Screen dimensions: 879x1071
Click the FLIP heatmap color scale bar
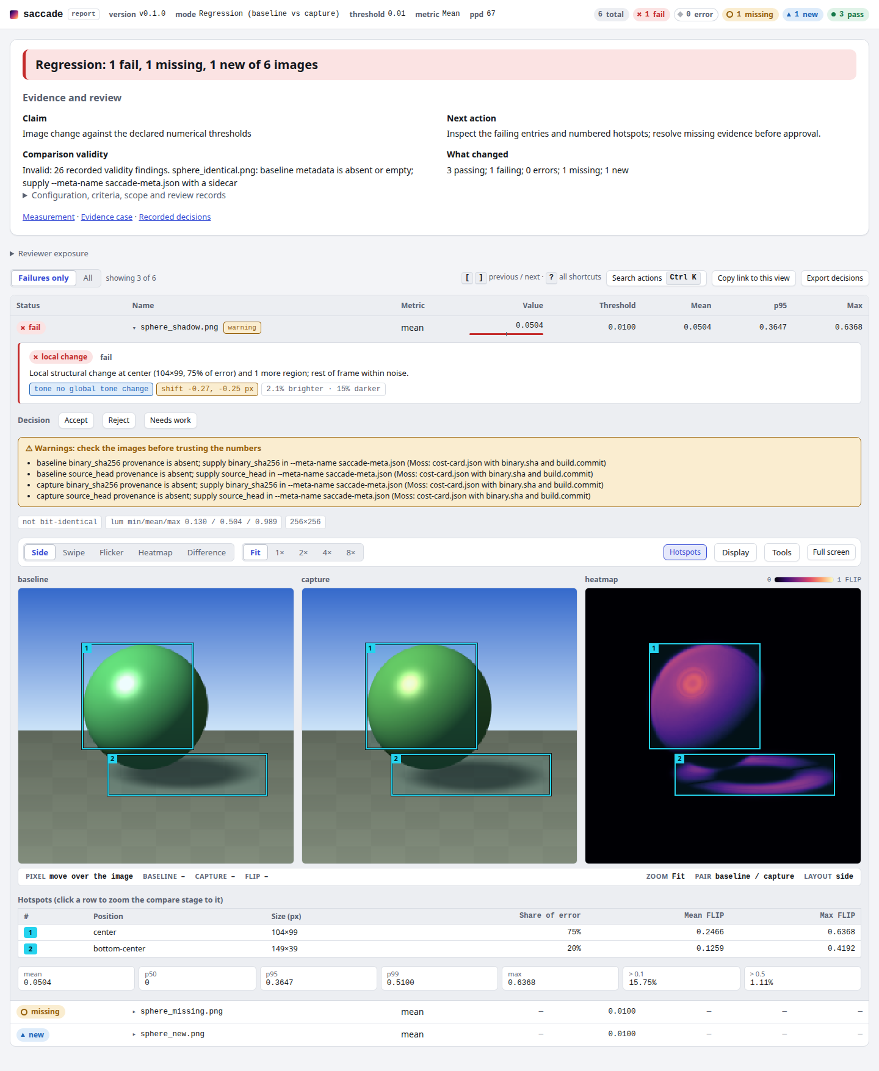tap(803, 580)
